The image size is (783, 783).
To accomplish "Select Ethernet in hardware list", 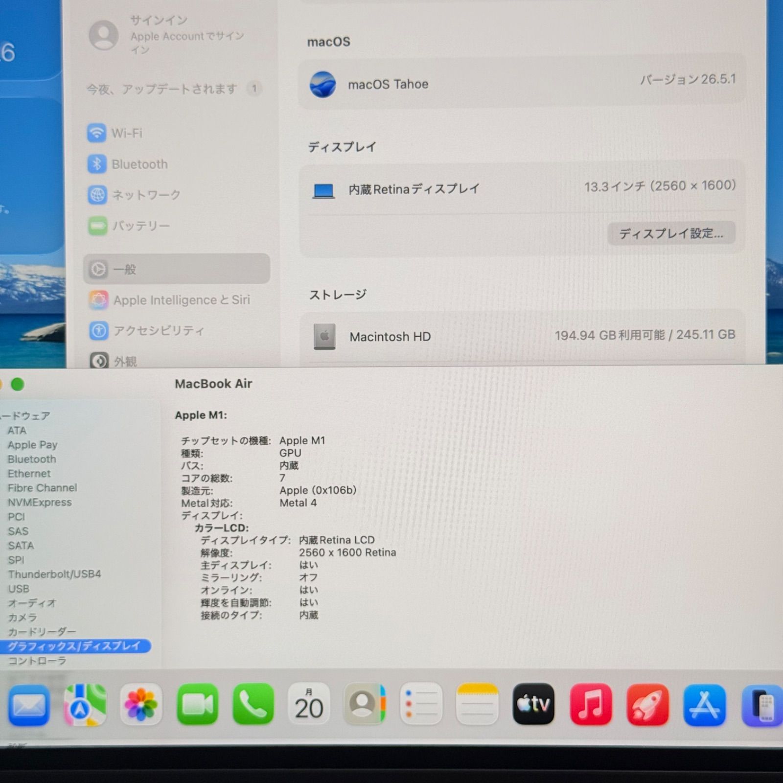I will (29, 474).
